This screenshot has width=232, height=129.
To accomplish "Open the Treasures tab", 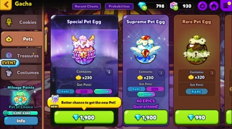I will [21, 56].
